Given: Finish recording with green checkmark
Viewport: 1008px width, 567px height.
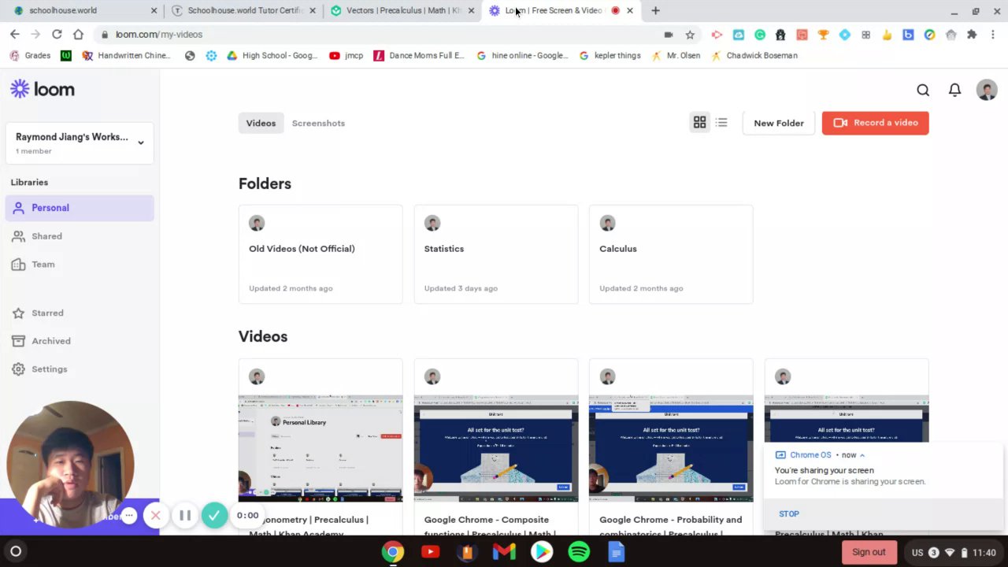Looking at the screenshot, I should pyautogui.click(x=214, y=516).
